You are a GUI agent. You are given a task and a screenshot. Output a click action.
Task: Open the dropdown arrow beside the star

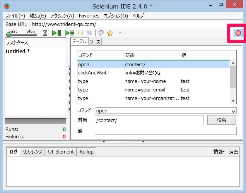[120, 33]
